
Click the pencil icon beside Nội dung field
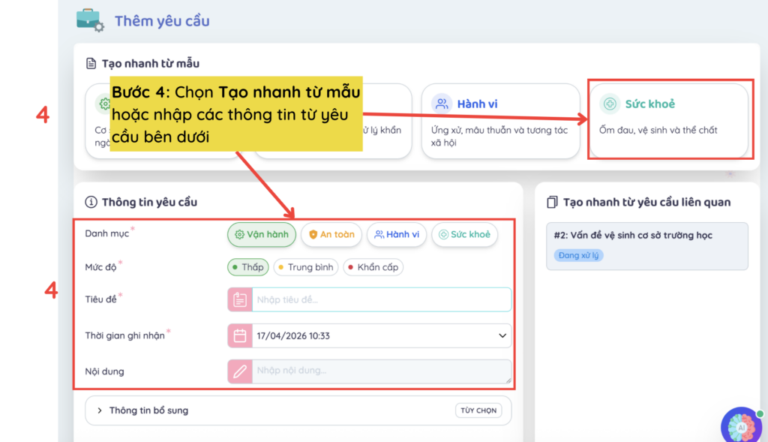tap(239, 371)
